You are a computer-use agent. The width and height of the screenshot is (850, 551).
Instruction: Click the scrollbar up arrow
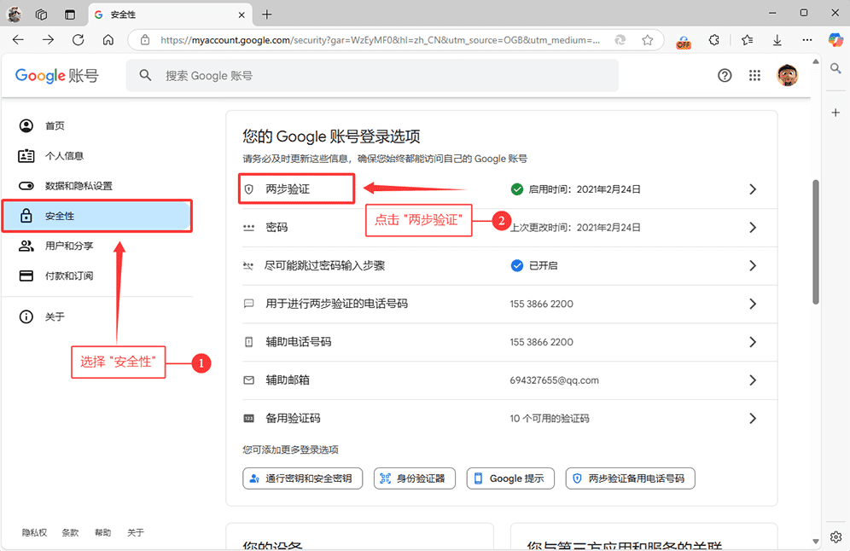815,61
